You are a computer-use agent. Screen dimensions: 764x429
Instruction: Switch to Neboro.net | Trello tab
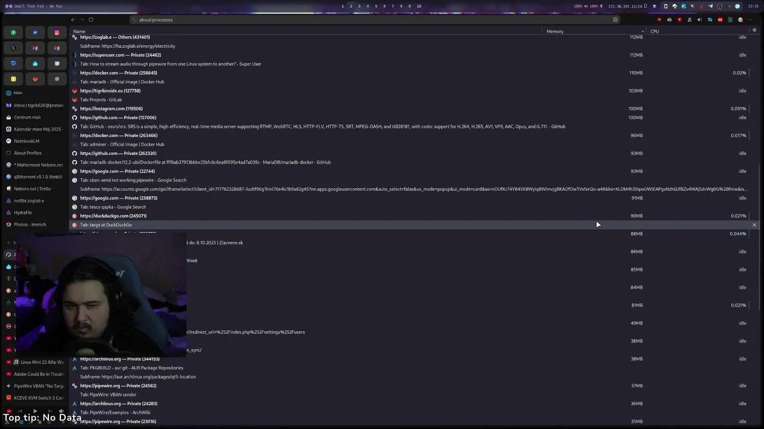35,188
